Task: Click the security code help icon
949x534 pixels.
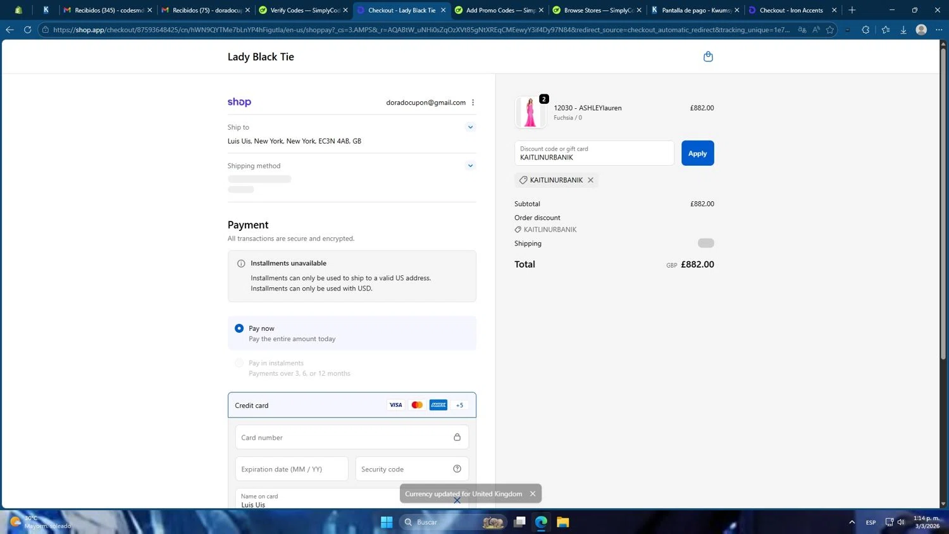Action: tap(457, 469)
